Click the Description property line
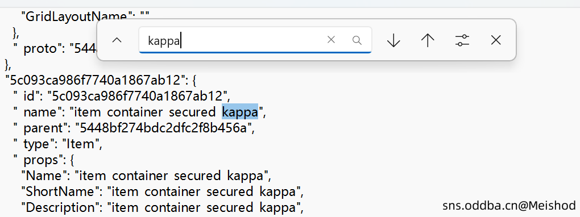The image size is (580, 217). click(163, 207)
